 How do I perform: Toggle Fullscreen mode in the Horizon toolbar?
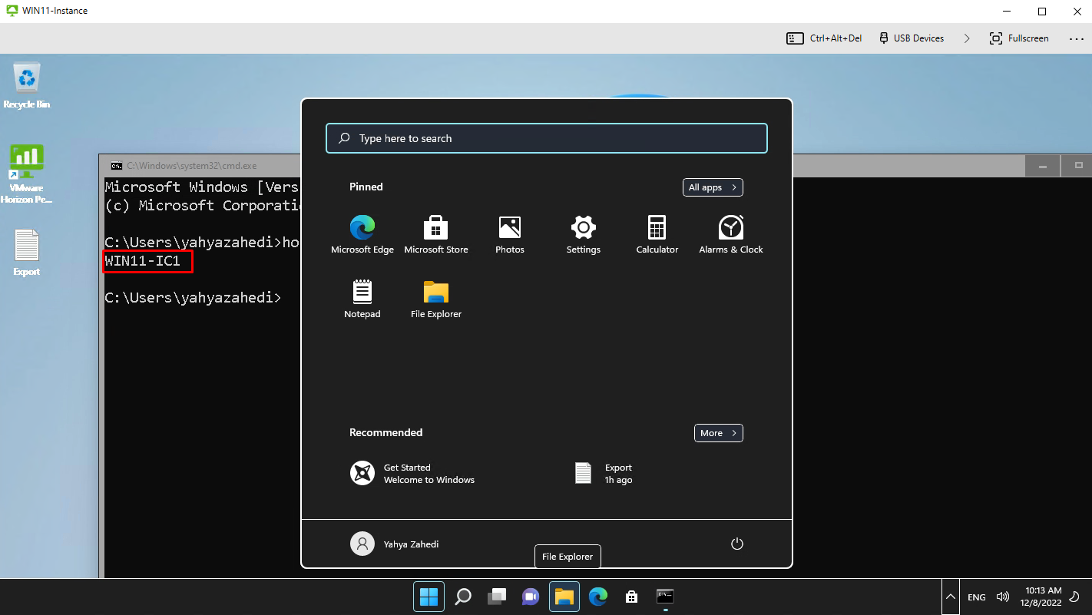(1019, 38)
